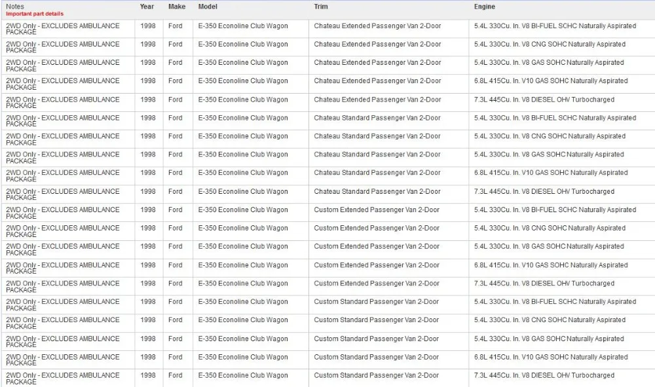Click Chateau Standard trim cell in CNG row
This screenshot has height=387, width=655.
click(x=377, y=136)
